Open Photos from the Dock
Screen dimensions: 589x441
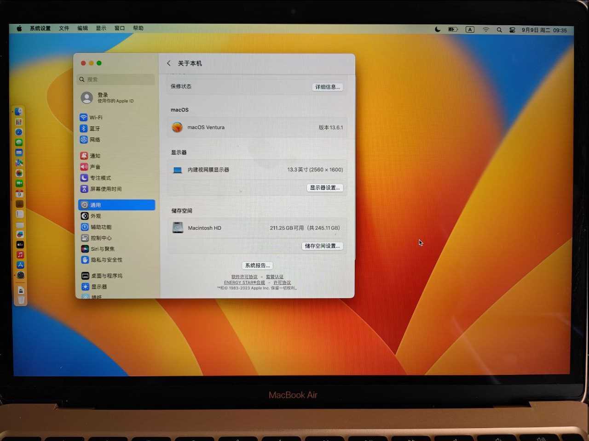coord(19,173)
